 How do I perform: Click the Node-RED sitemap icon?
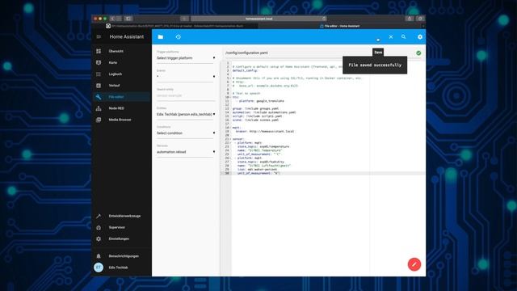pos(99,108)
